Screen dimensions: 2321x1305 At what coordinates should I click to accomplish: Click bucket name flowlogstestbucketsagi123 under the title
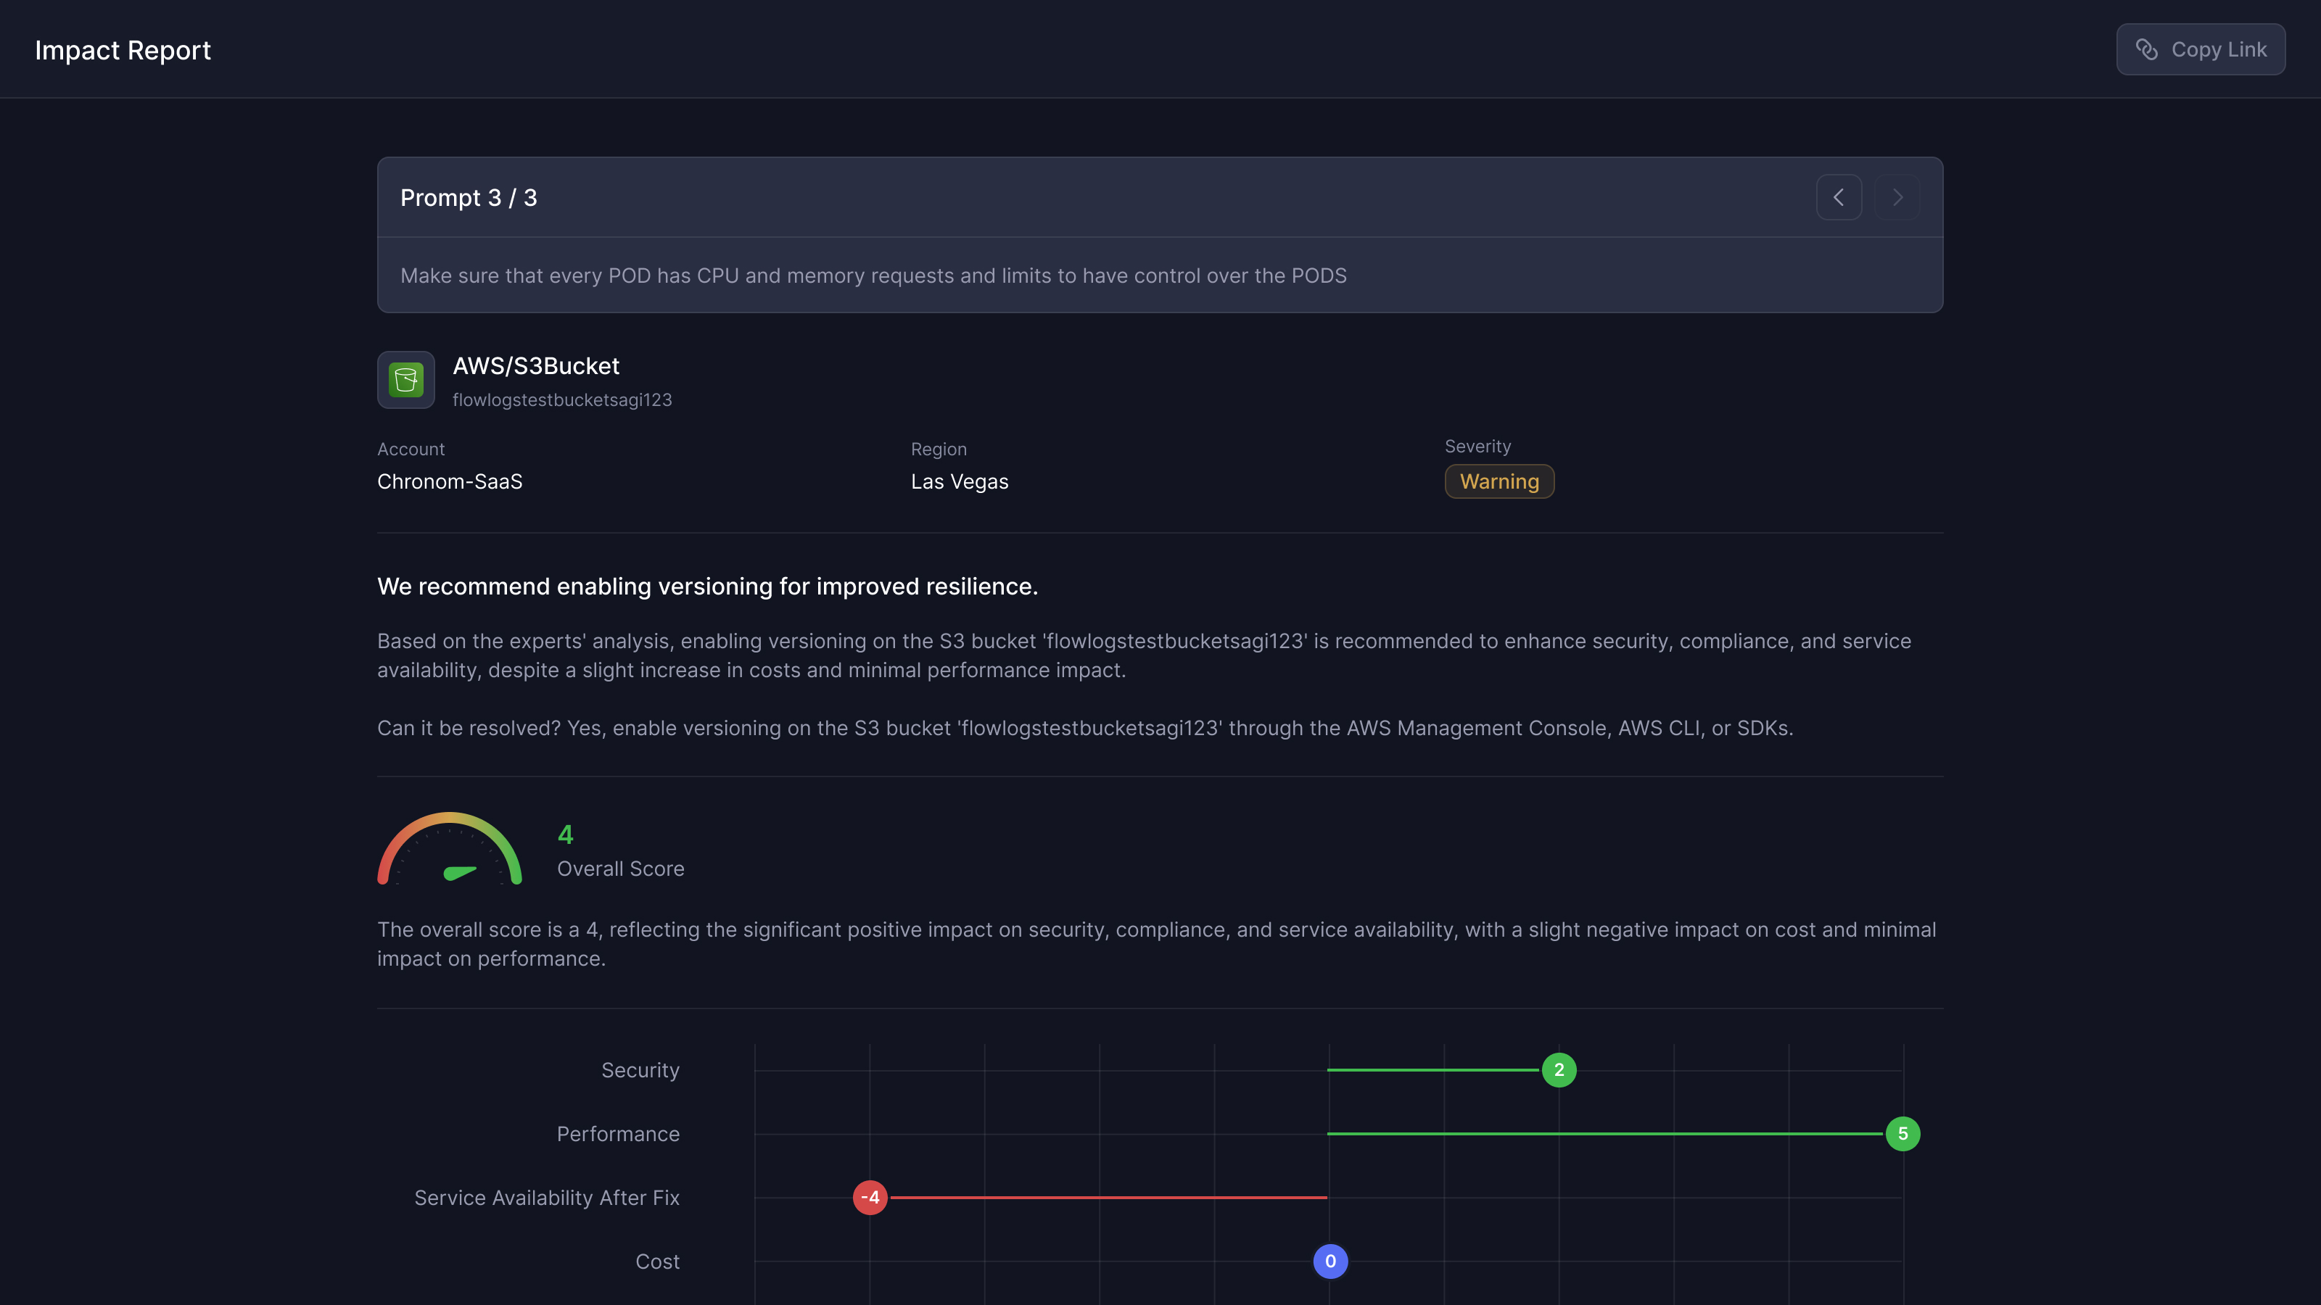point(562,400)
